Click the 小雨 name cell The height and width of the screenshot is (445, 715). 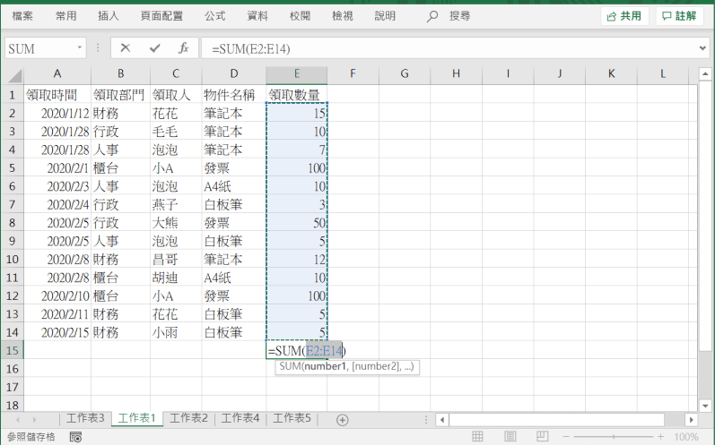(x=176, y=332)
